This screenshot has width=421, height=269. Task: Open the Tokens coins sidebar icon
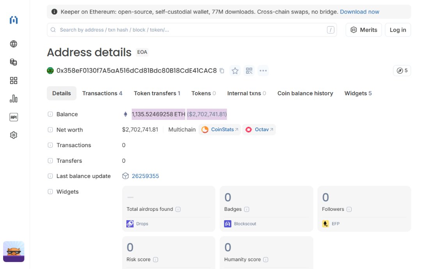(13, 62)
